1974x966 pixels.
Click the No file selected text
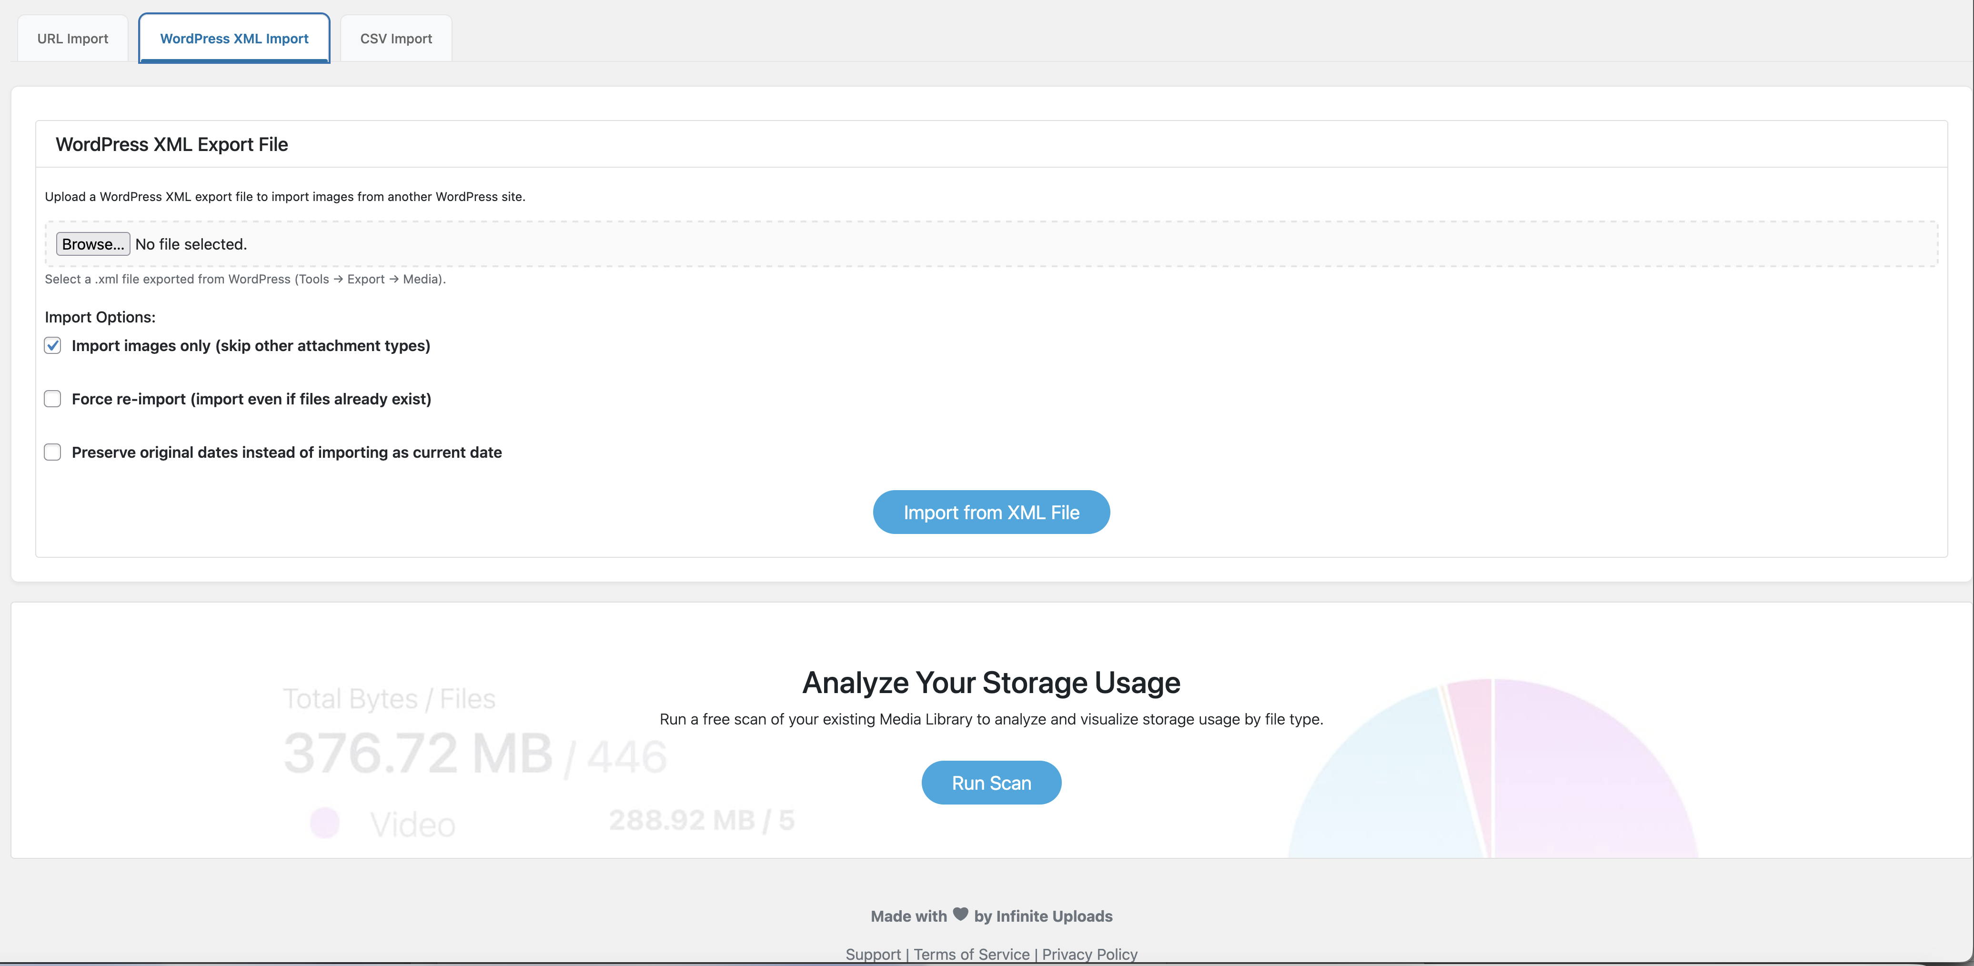191,243
